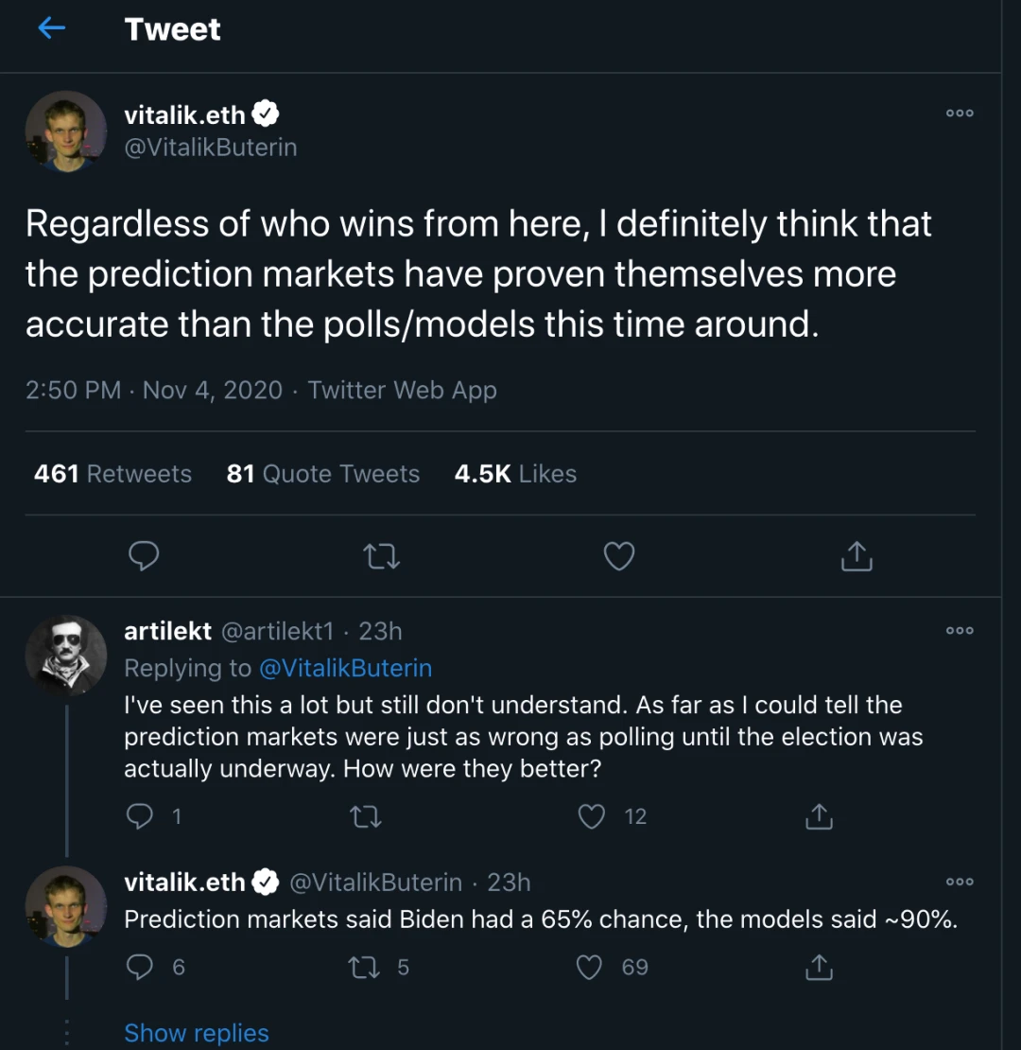Like artilekt's reply with 12 likes
Image resolution: width=1021 pixels, height=1050 pixels.
pos(592,816)
